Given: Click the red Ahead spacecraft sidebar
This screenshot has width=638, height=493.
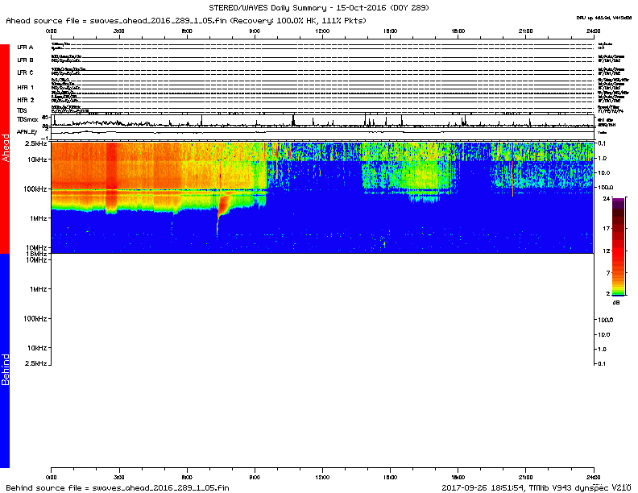Looking at the screenshot, I should pyautogui.click(x=5, y=149).
